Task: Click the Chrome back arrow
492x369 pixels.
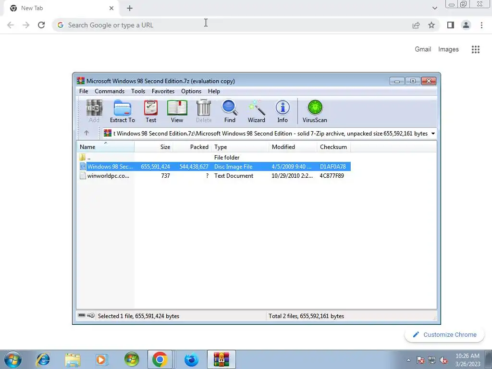Action: [11, 25]
